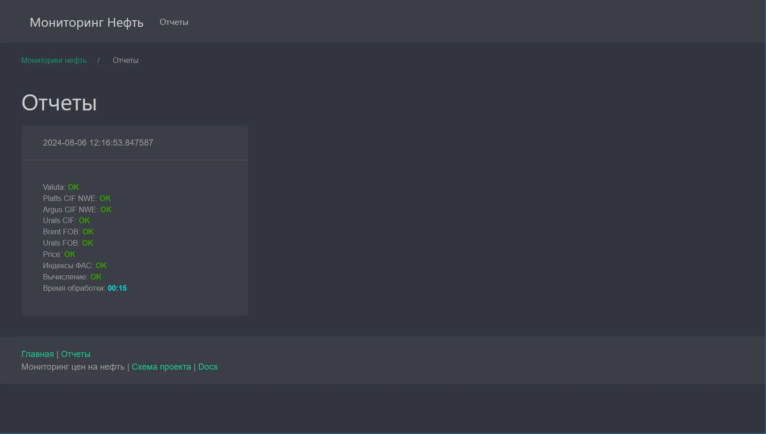Click the Urals FOB OK status
The width and height of the screenshot is (766, 434).
87,243
